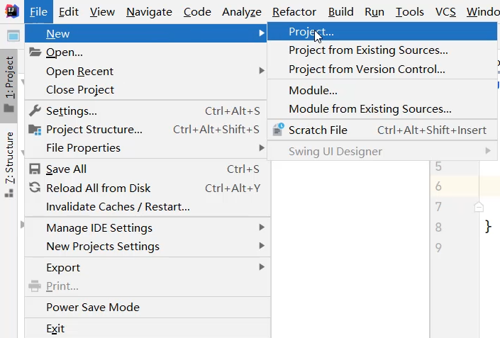Expand the File Properties submenu
Viewport: 500px width, 338px height.
(x=83, y=148)
